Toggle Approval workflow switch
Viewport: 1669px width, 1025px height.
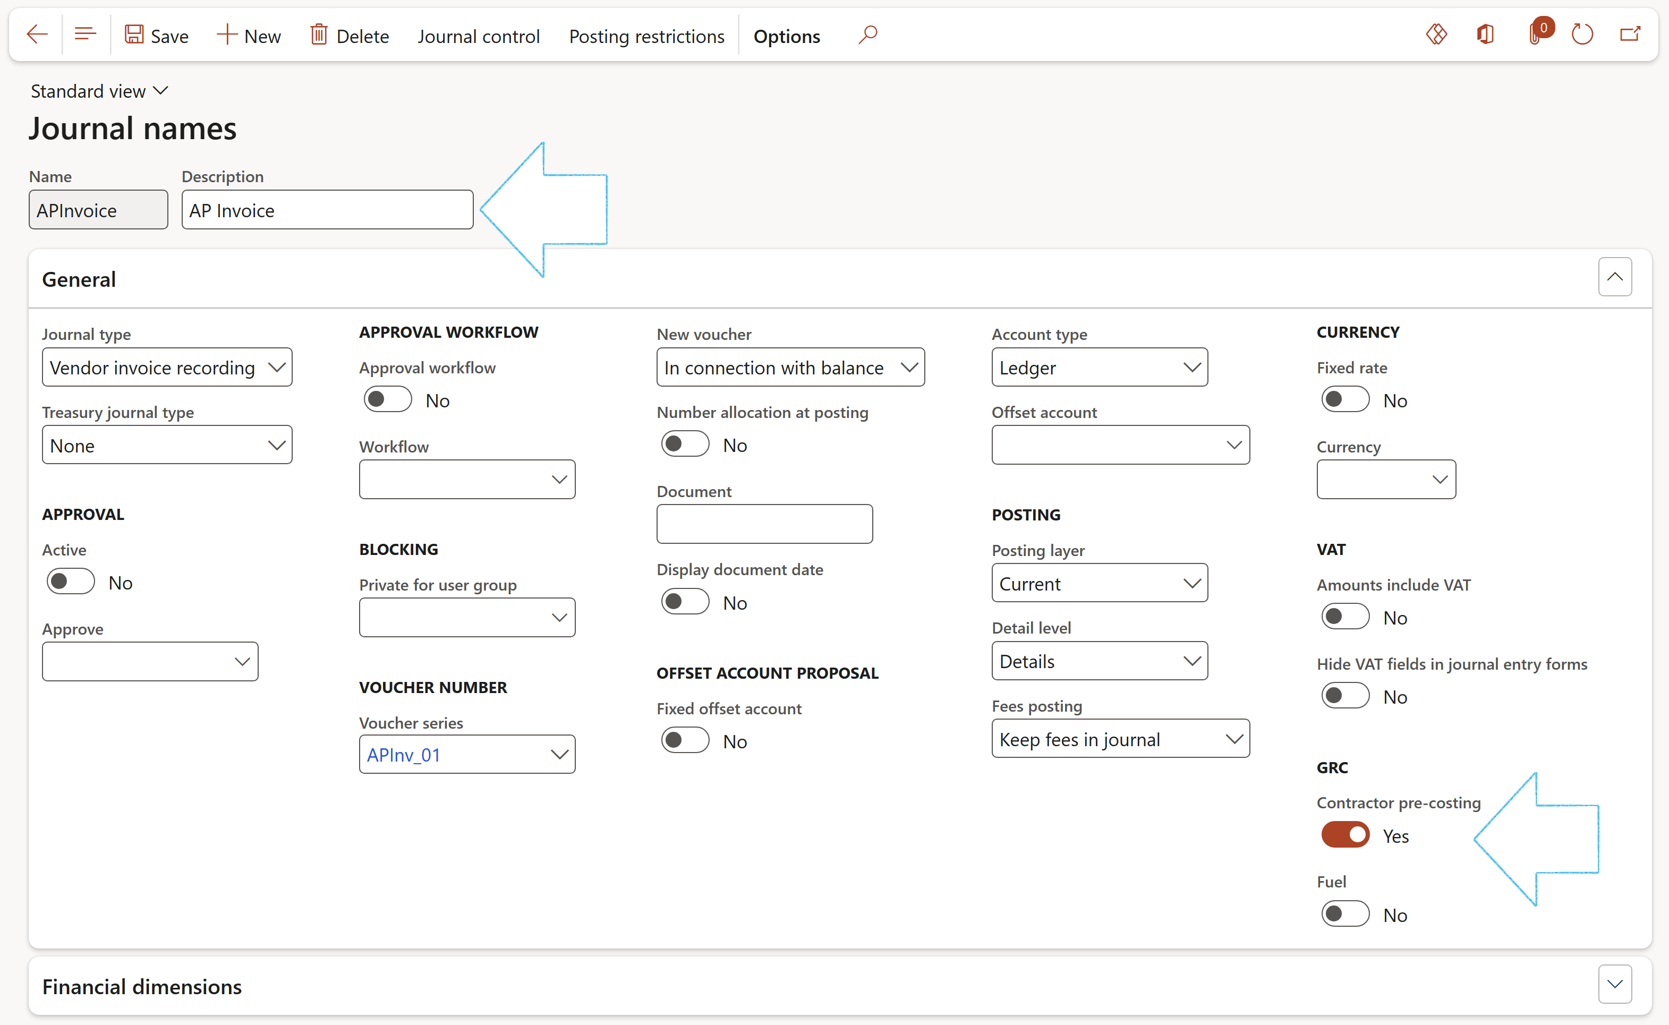pyautogui.click(x=388, y=400)
